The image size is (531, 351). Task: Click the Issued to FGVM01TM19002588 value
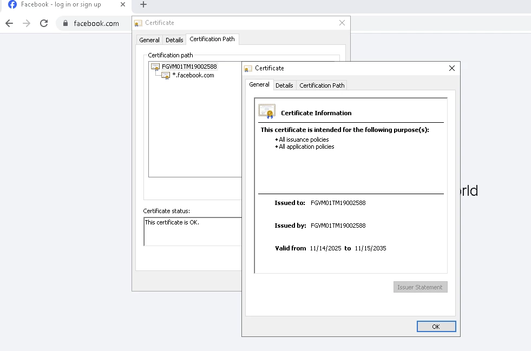pyautogui.click(x=338, y=203)
